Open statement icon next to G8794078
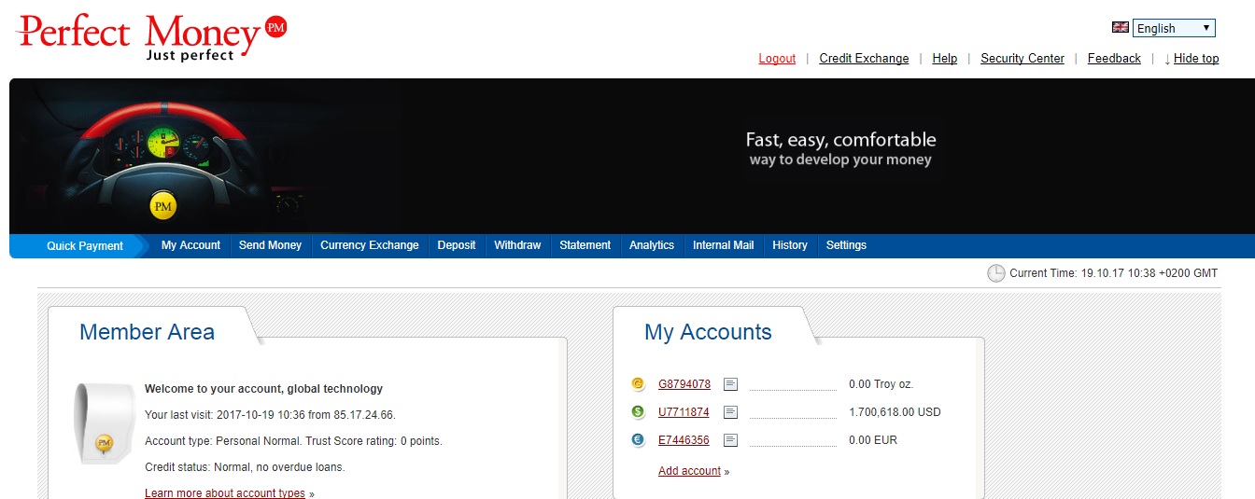Viewport: 1255px width, 499px height. 731,383
